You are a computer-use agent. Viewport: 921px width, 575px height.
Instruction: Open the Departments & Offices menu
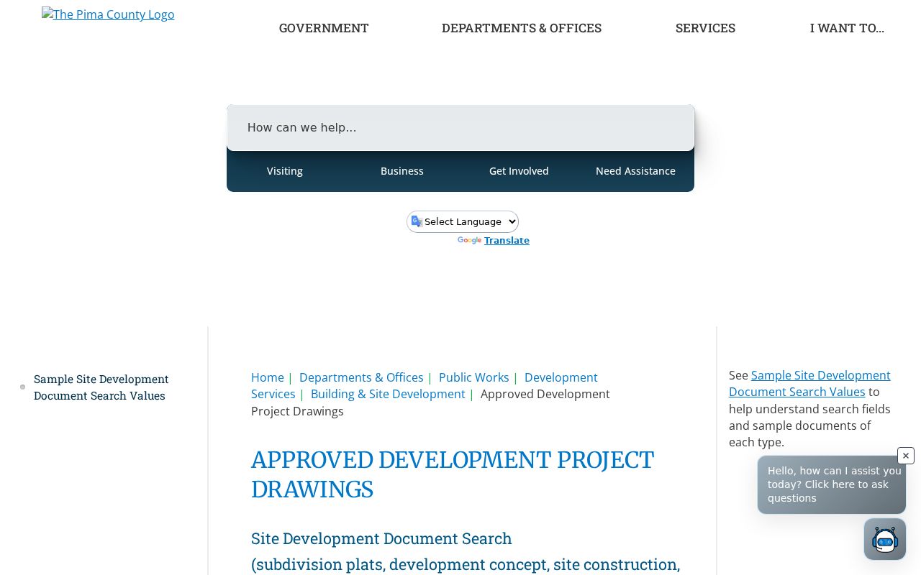pos(522,28)
